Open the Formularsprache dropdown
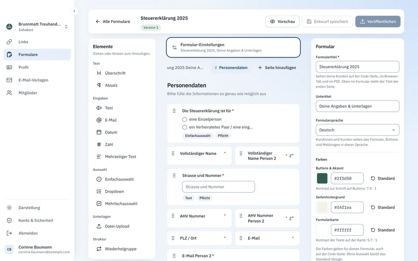418x261 pixels. [357, 130]
